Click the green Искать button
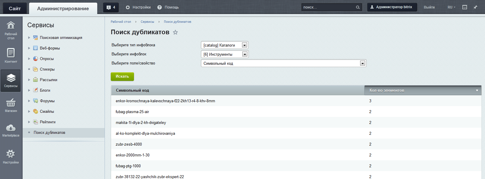This screenshot has height=179, width=485. click(122, 76)
